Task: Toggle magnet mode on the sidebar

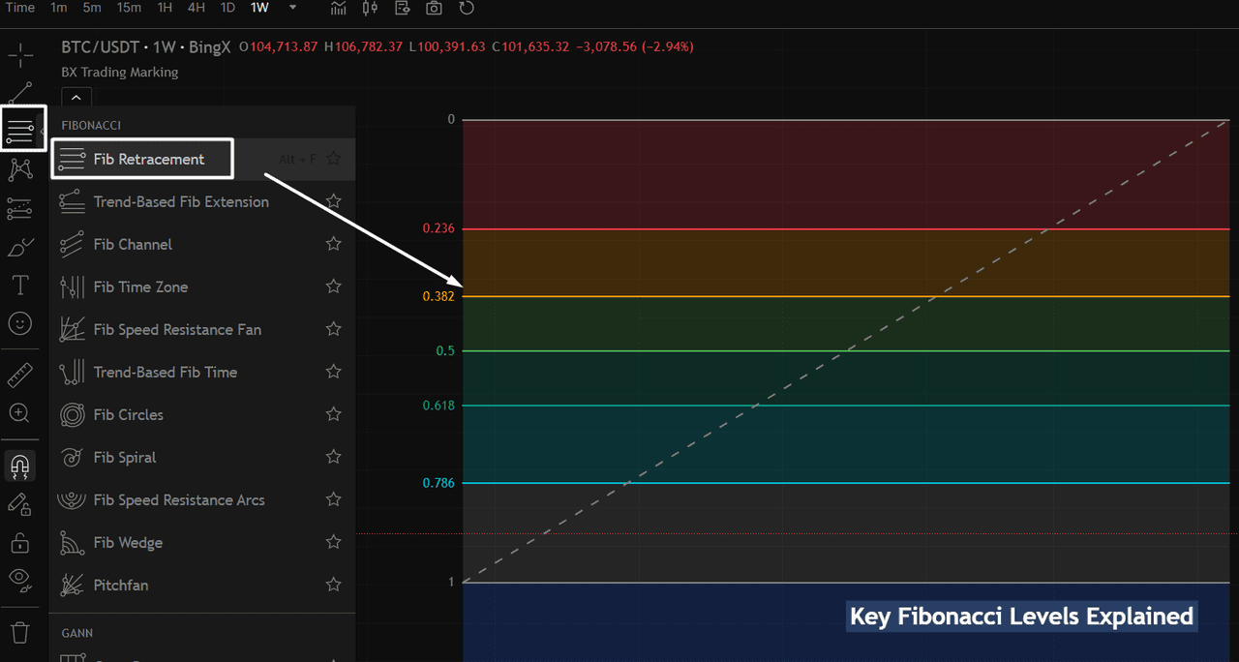Action: point(19,466)
